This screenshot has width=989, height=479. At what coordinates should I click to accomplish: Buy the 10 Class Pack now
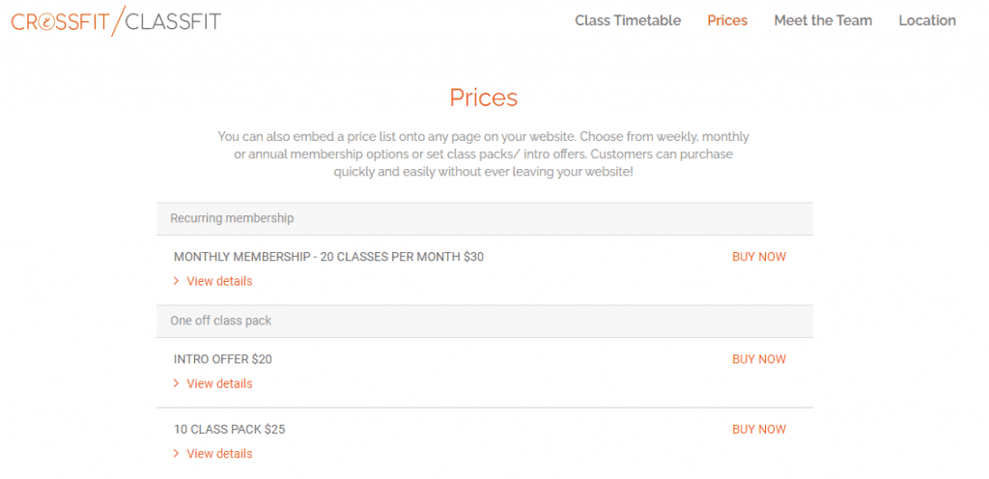coord(759,429)
